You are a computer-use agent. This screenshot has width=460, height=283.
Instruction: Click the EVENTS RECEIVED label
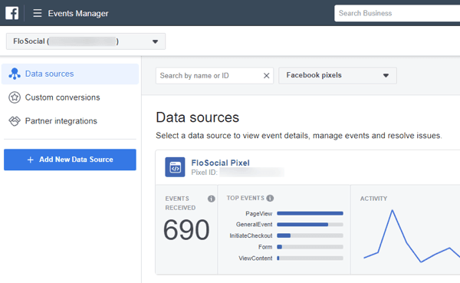[x=180, y=203]
